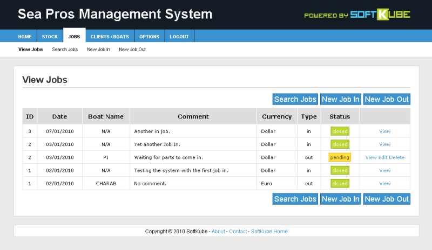Click the Type column header
This screenshot has height=250, width=432.
pos(309,116)
